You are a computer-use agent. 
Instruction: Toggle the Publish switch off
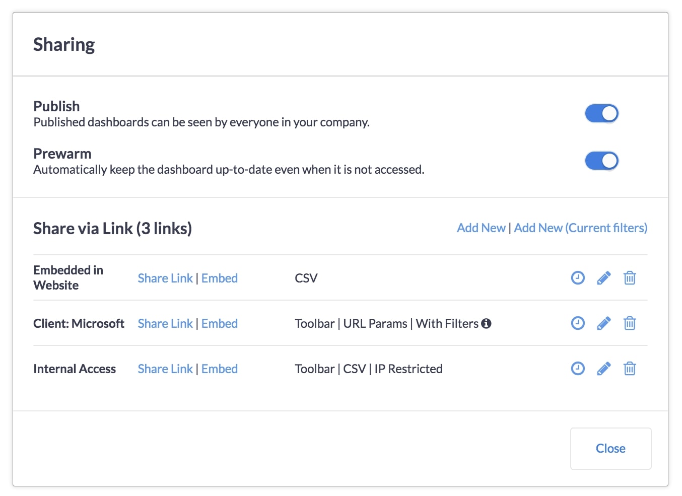601,114
